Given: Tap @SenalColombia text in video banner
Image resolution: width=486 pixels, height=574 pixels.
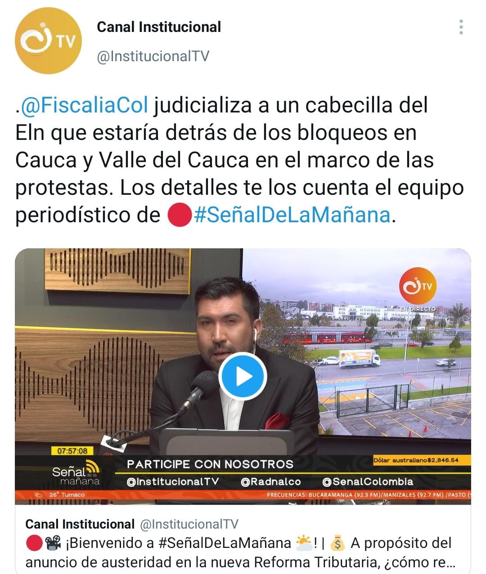Looking at the screenshot, I should (x=368, y=482).
